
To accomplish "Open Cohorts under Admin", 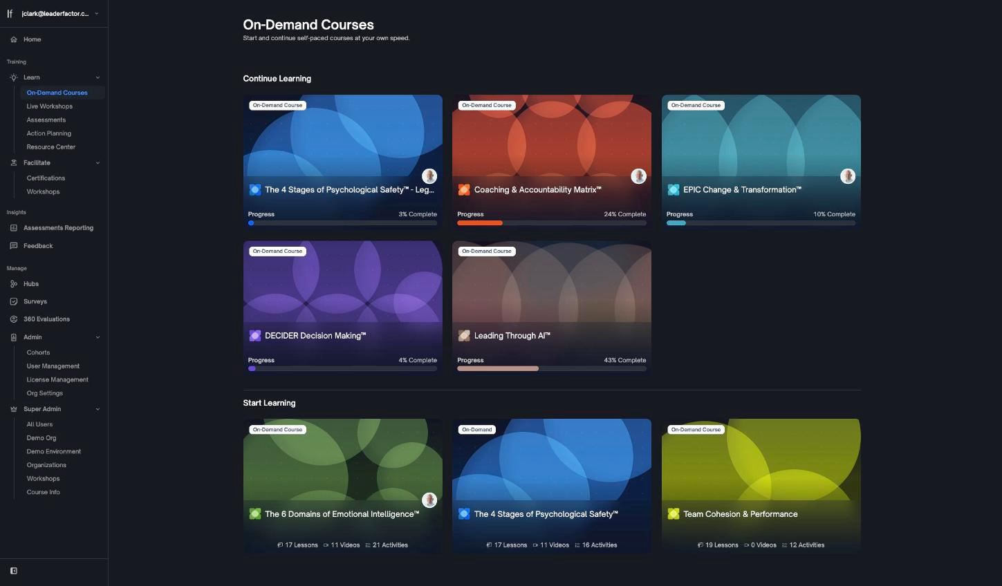I will coord(38,352).
